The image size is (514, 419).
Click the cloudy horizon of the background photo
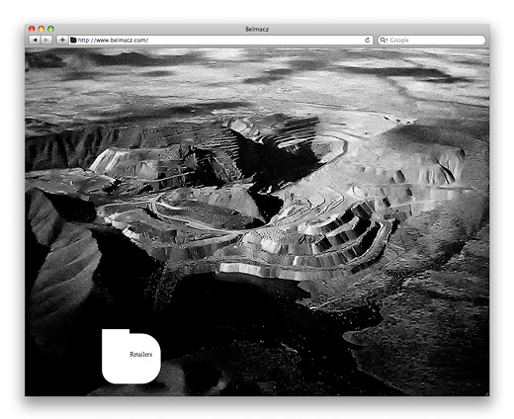coord(257,76)
